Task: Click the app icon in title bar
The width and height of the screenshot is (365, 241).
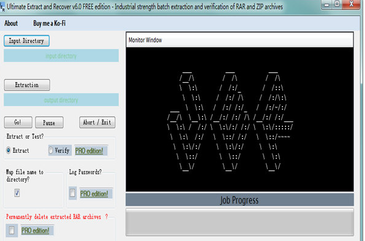Action: coord(2,7)
